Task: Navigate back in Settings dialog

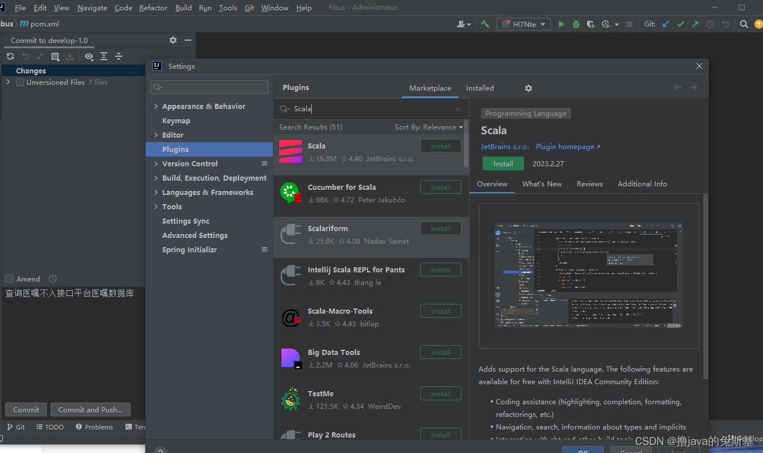Action: tap(678, 87)
